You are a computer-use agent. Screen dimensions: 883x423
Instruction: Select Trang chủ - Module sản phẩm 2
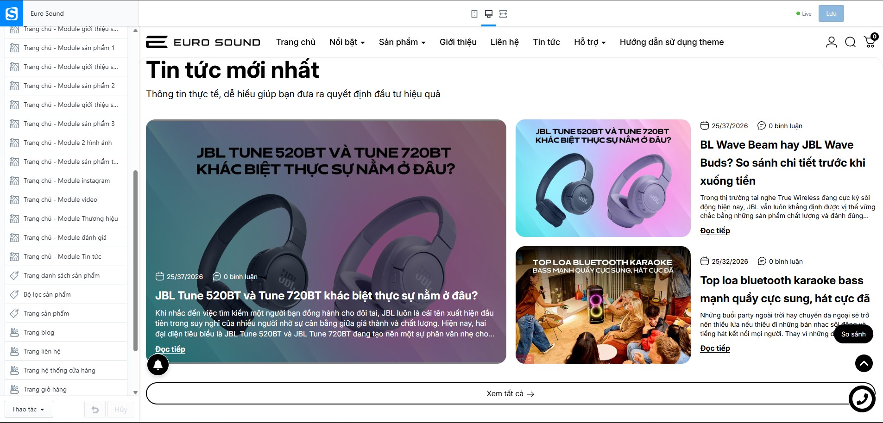point(66,86)
